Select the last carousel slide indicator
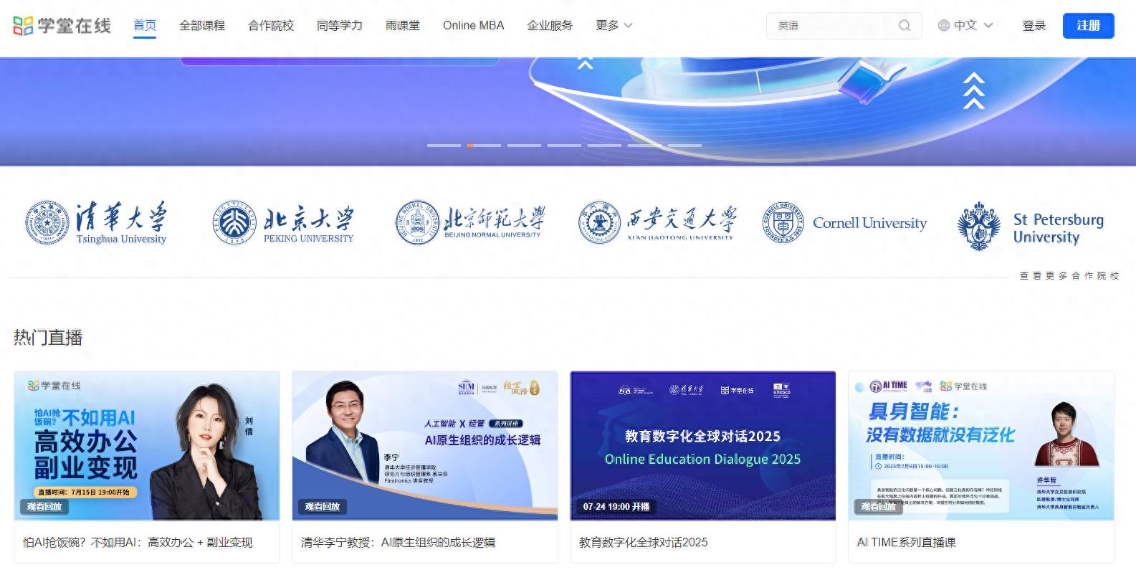This screenshot has width=1136, height=580. [x=685, y=146]
